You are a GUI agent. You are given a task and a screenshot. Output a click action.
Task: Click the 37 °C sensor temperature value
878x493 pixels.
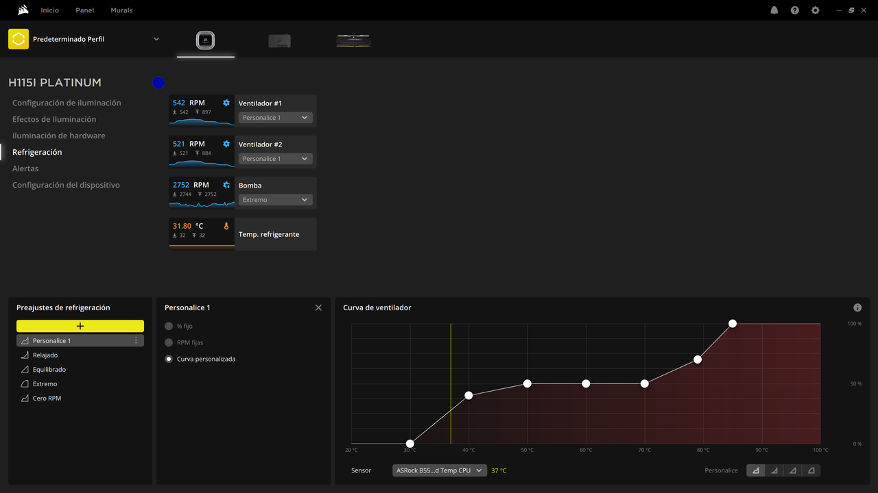[x=499, y=470]
